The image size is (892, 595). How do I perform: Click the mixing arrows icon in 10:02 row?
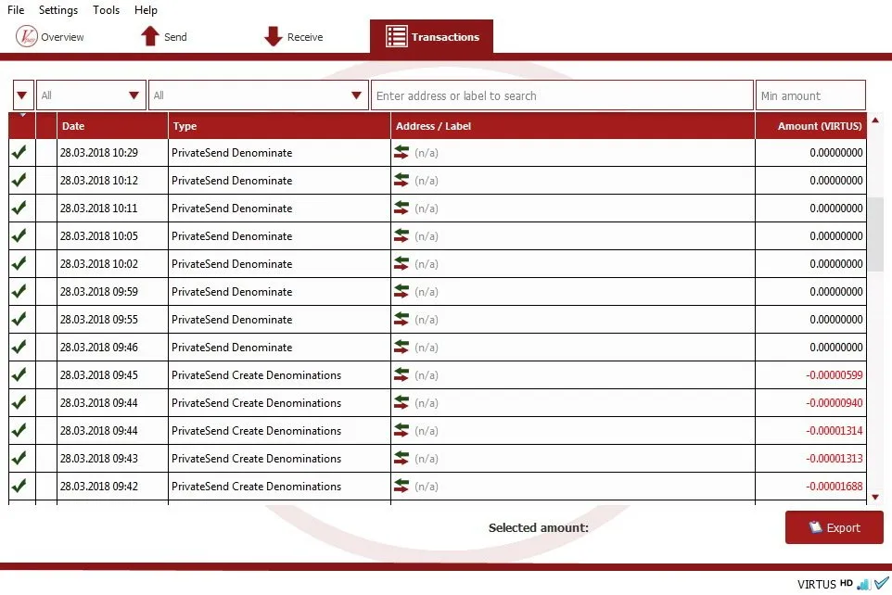(x=401, y=263)
